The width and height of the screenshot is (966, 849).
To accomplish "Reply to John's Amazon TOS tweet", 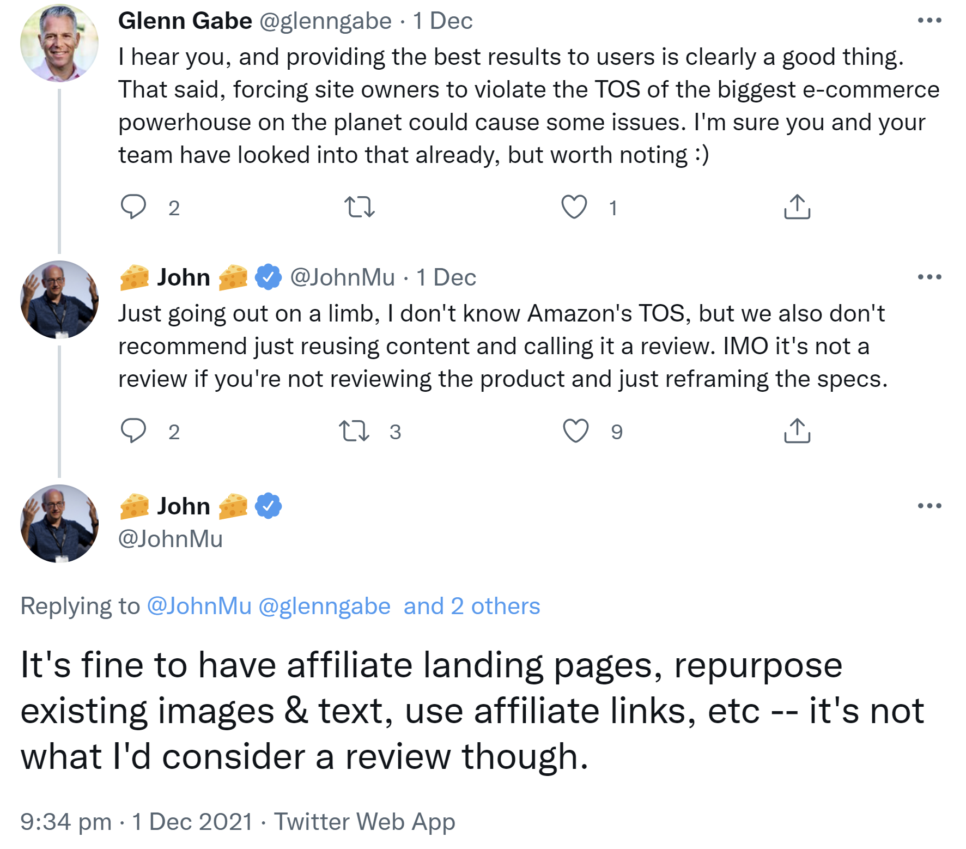I will click(x=133, y=431).
